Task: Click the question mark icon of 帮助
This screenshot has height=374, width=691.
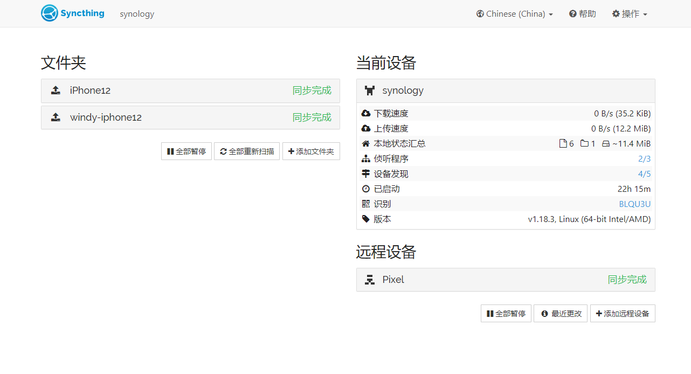Action: [572, 13]
